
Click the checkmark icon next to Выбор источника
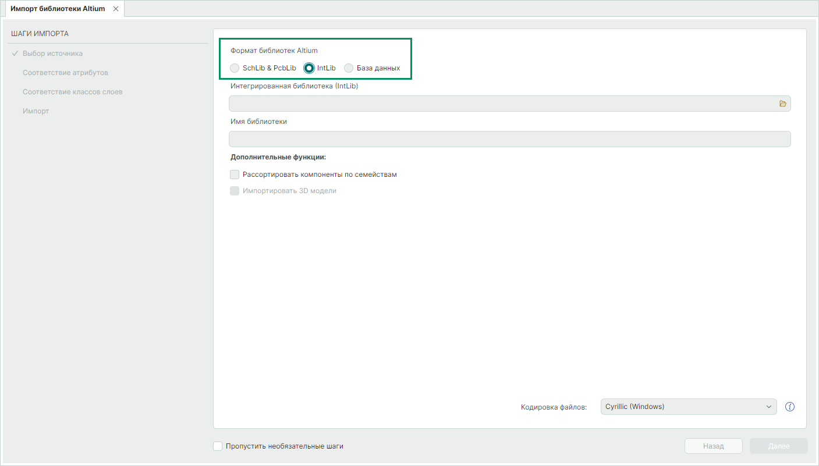[15, 54]
